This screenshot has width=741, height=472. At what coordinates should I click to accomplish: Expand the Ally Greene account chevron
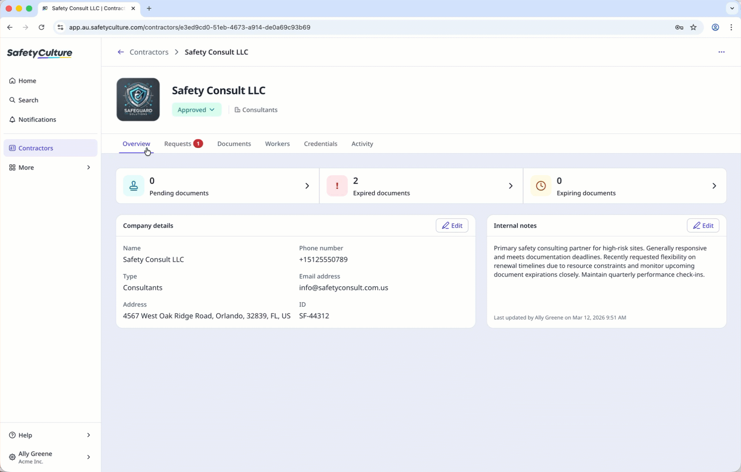89,457
